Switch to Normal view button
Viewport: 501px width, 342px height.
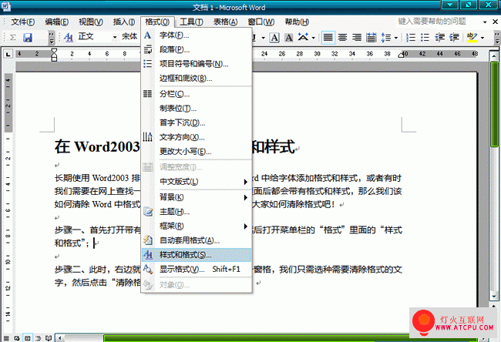point(6,338)
